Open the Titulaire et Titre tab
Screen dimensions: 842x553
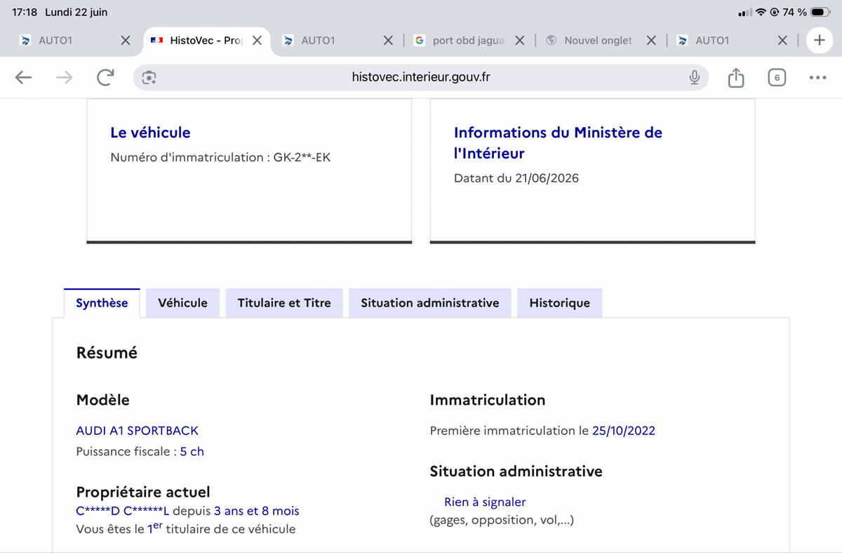coord(284,303)
